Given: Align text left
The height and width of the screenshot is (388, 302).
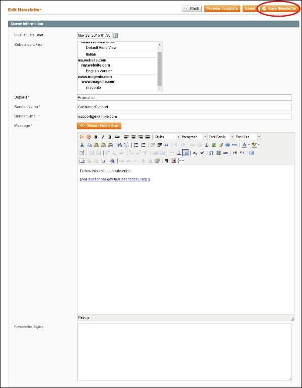Looking at the screenshot, I should (126, 137).
